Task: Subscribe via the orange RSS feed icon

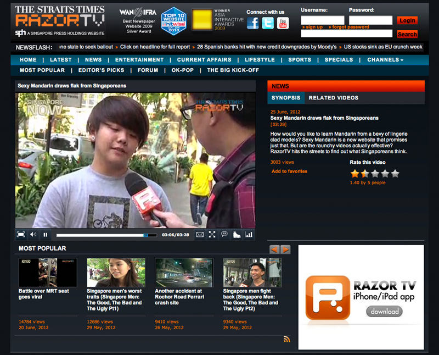Action: [x=286, y=339]
